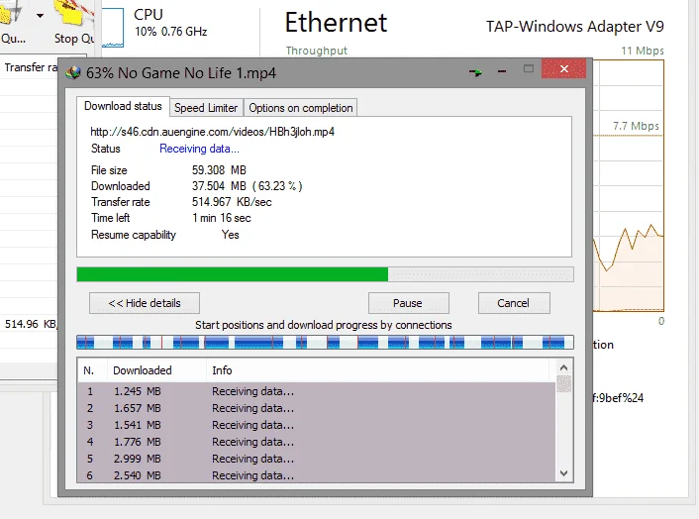Open the dropdown arrow beside the queue icon
The width and height of the screenshot is (699, 519).
[41, 16]
